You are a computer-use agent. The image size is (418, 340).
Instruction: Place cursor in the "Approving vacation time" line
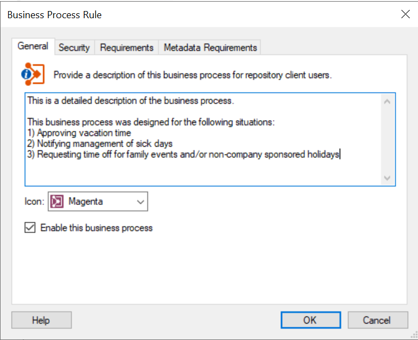point(83,133)
